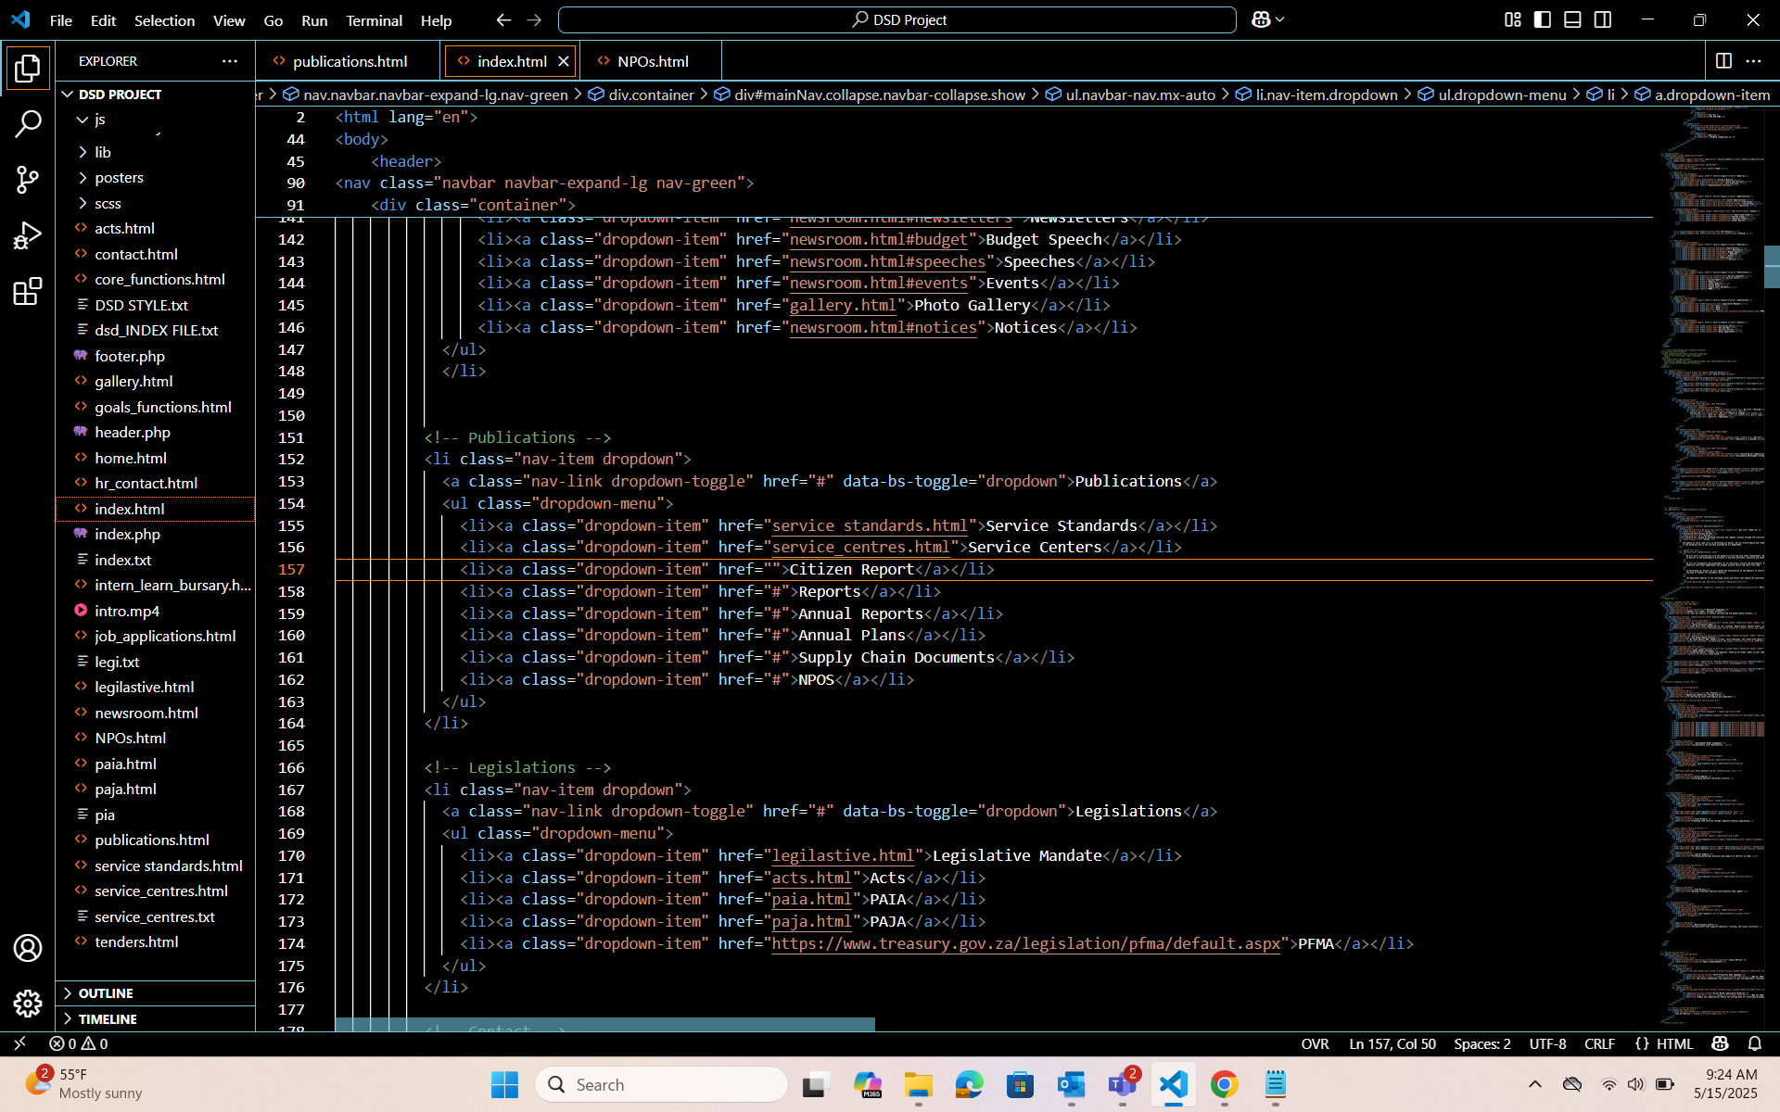Switch to the NPOs.html tab
The width and height of the screenshot is (1780, 1112).
(x=653, y=61)
